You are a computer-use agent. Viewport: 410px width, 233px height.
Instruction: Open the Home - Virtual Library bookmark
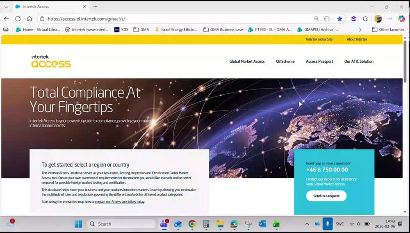pyautogui.click(x=38, y=30)
